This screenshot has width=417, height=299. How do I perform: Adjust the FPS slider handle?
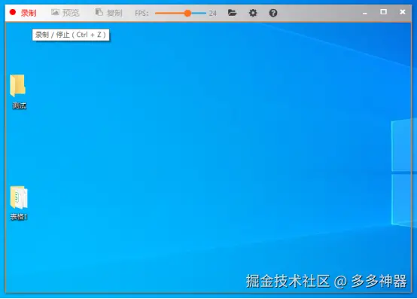pyautogui.click(x=187, y=13)
